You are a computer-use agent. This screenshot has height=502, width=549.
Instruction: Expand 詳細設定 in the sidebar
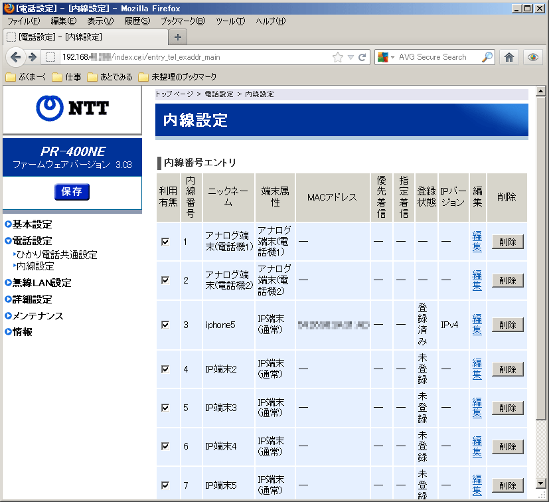pos(29,299)
